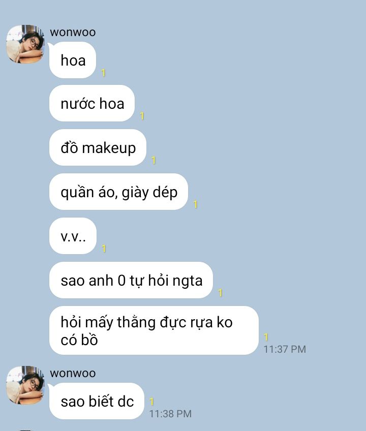
Task: Tap wonwoo's top profile avatar
Action: pos(25,44)
